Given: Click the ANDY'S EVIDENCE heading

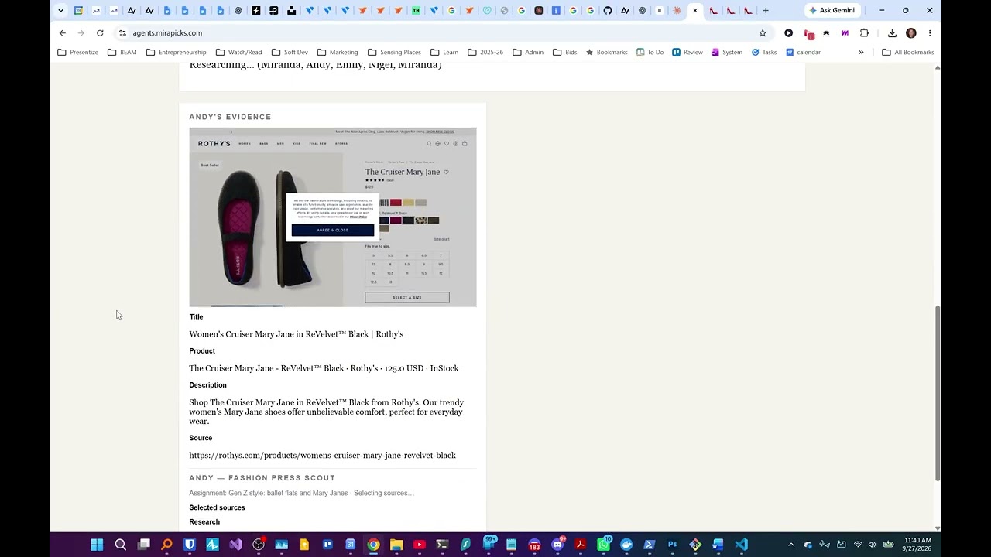Looking at the screenshot, I should 230,117.
